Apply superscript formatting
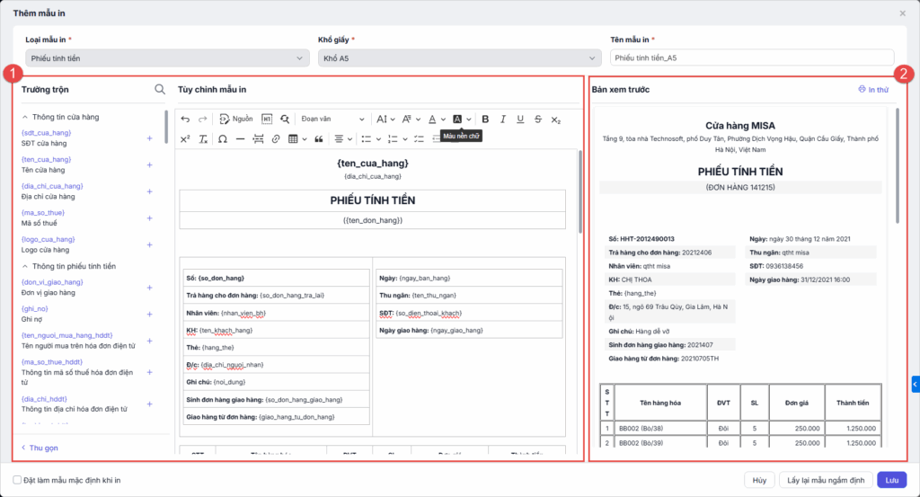This screenshot has height=497, width=920. (x=185, y=139)
